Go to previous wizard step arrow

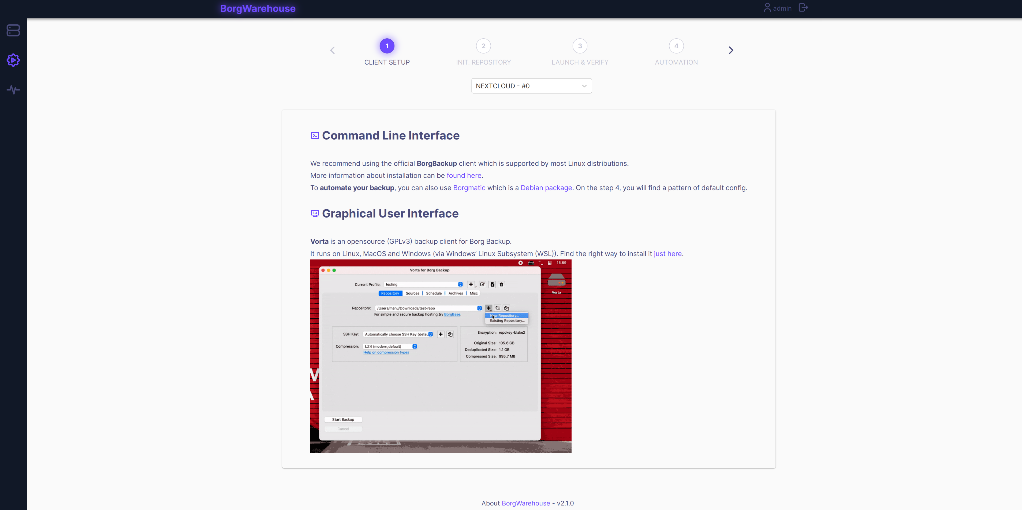pos(333,50)
